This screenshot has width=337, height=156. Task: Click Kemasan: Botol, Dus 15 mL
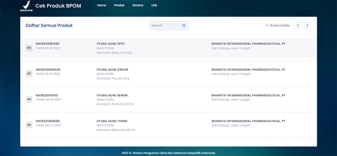tap(116, 104)
